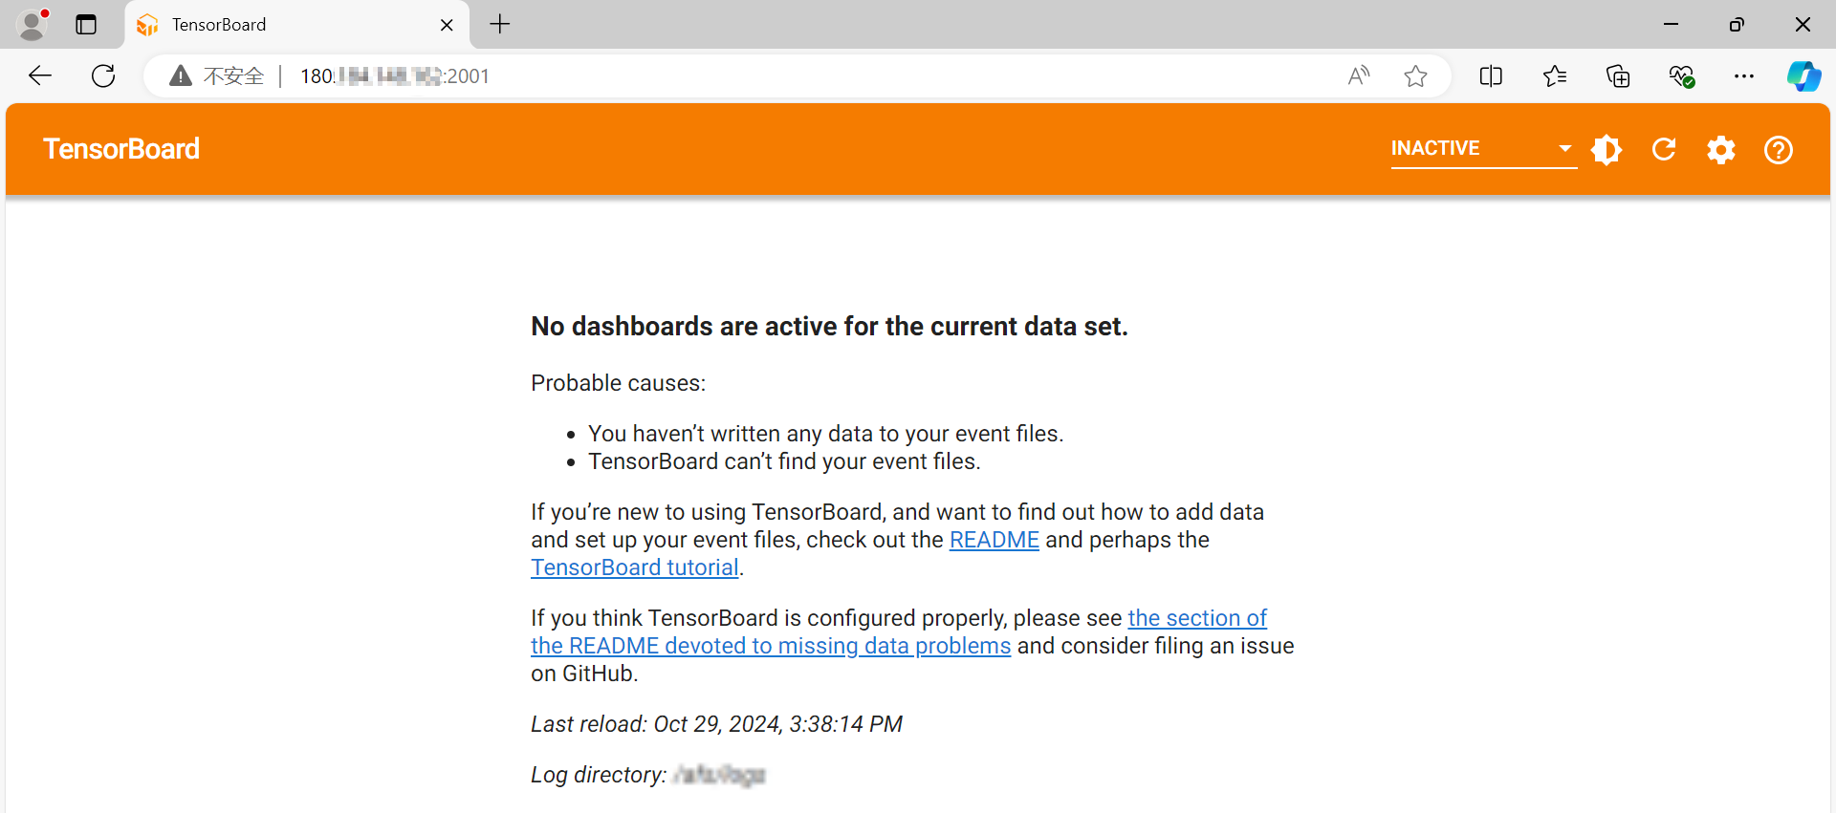Image resolution: width=1836 pixels, height=813 pixels.
Task: Open the missing data problems README link
Action: tap(770, 647)
